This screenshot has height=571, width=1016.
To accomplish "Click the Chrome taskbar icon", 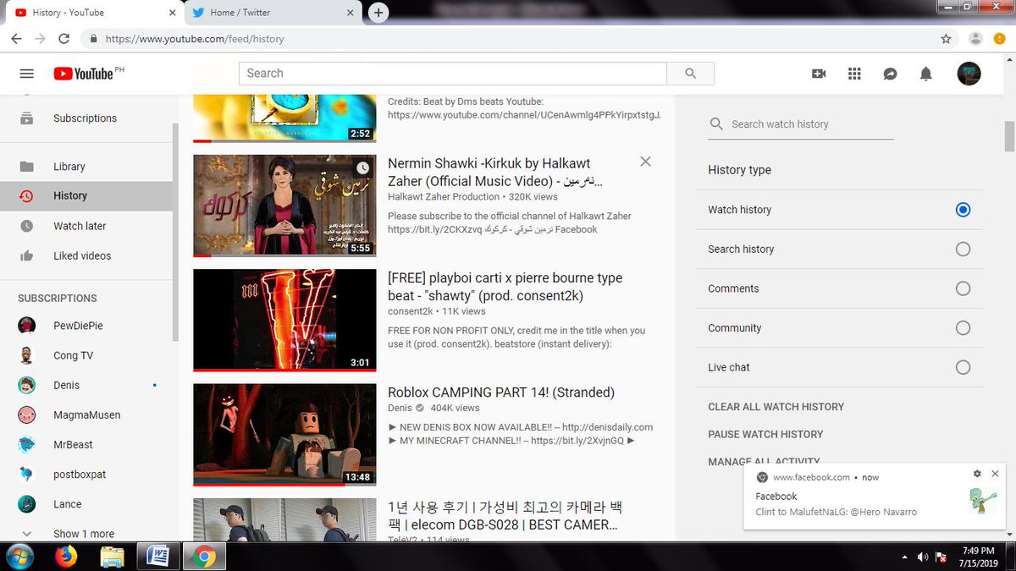I will point(203,557).
